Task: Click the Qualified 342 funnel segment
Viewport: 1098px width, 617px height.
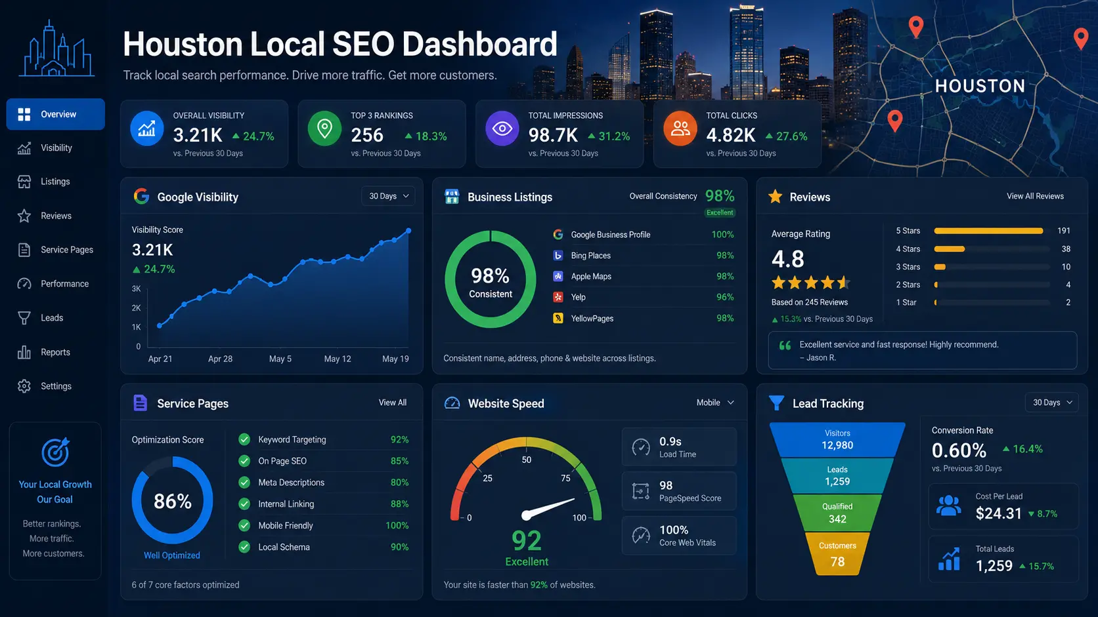Action: [837, 513]
